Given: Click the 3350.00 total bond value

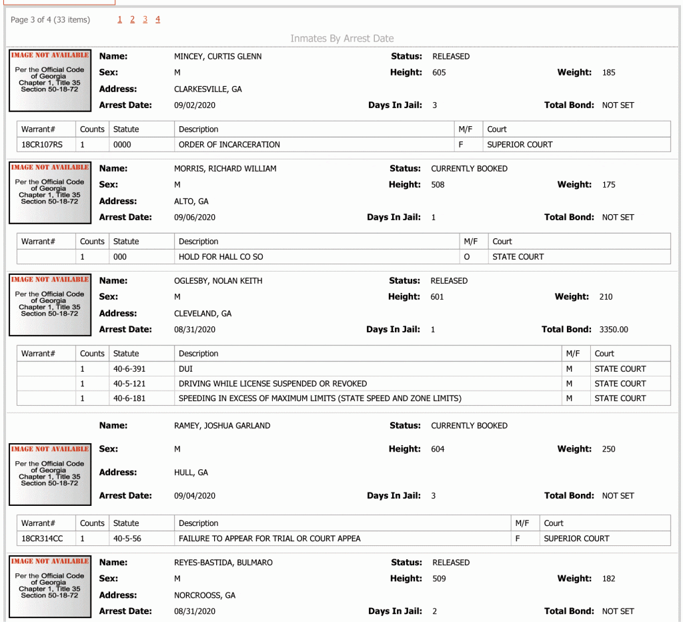Looking at the screenshot, I should point(614,330).
